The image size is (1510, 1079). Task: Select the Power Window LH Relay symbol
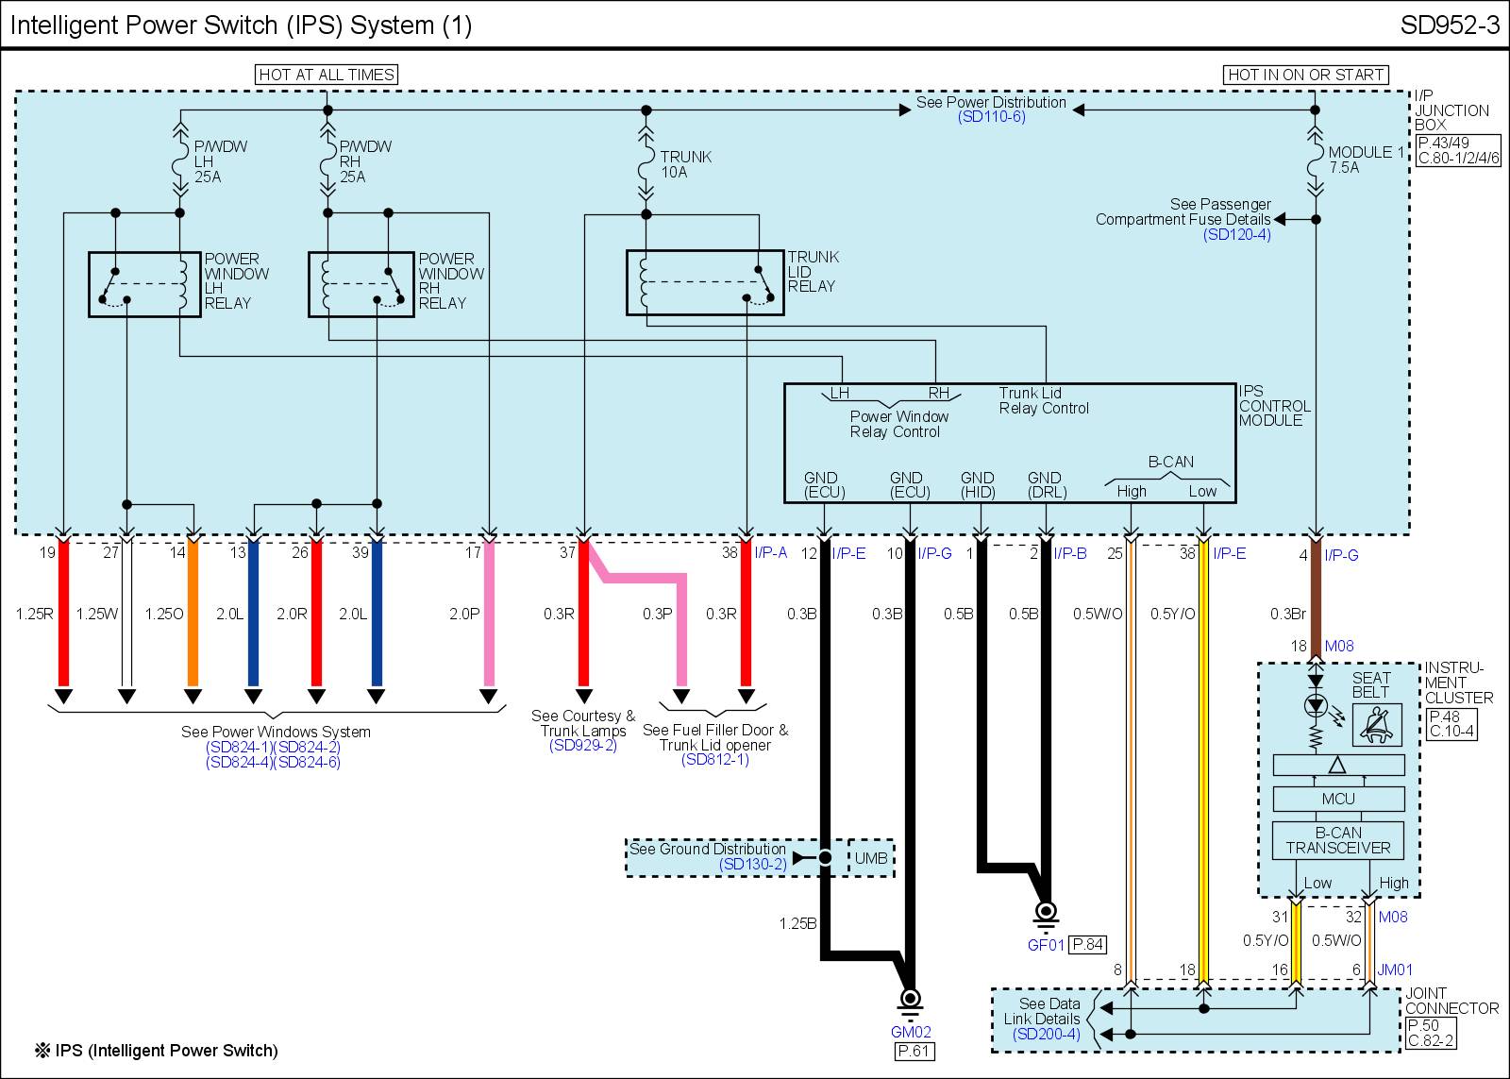144,284
